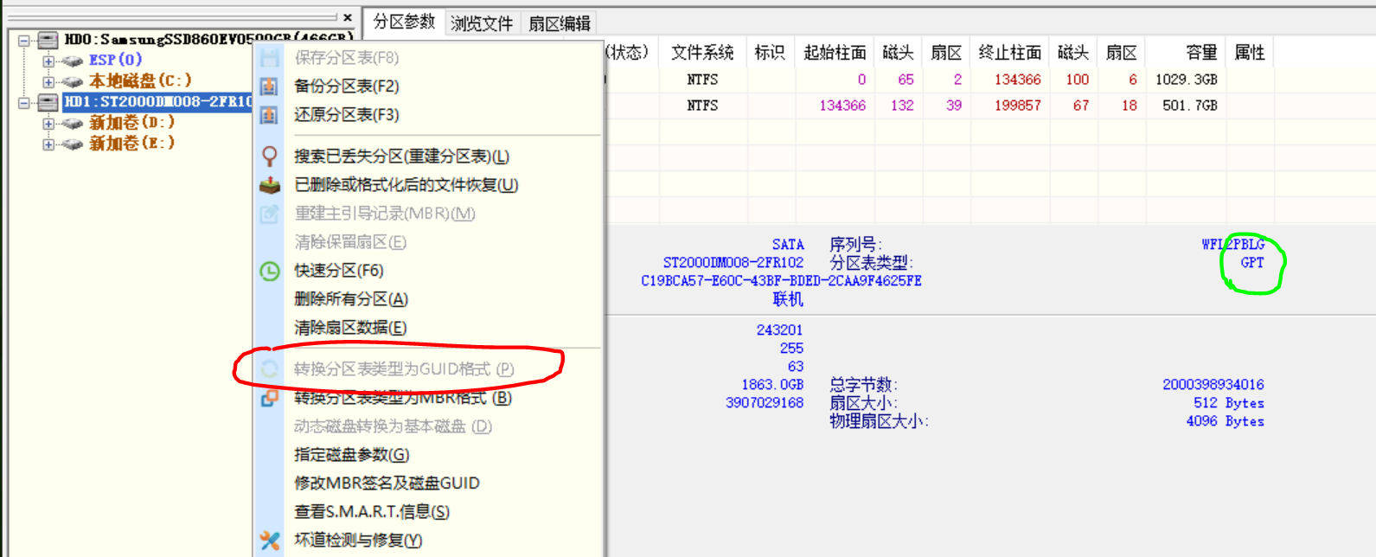Close the left disk panel with X
Viewport: 1376px width, 557px height.
pyautogui.click(x=348, y=17)
